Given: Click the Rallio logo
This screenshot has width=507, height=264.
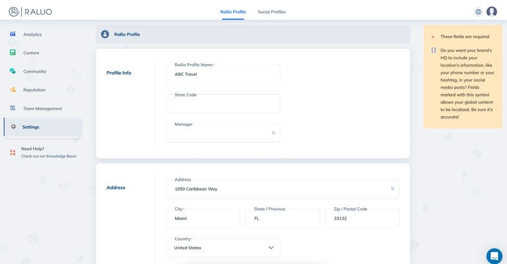Looking at the screenshot, I should (x=30, y=11).
